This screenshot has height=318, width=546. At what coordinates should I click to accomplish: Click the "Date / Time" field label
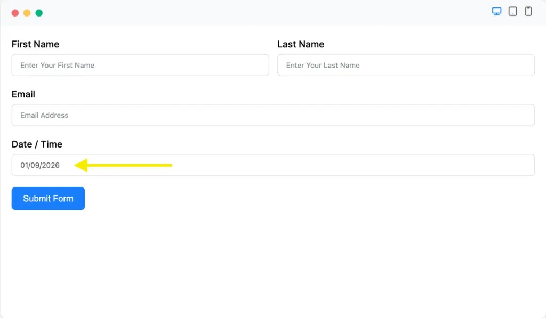click(37, 144)
